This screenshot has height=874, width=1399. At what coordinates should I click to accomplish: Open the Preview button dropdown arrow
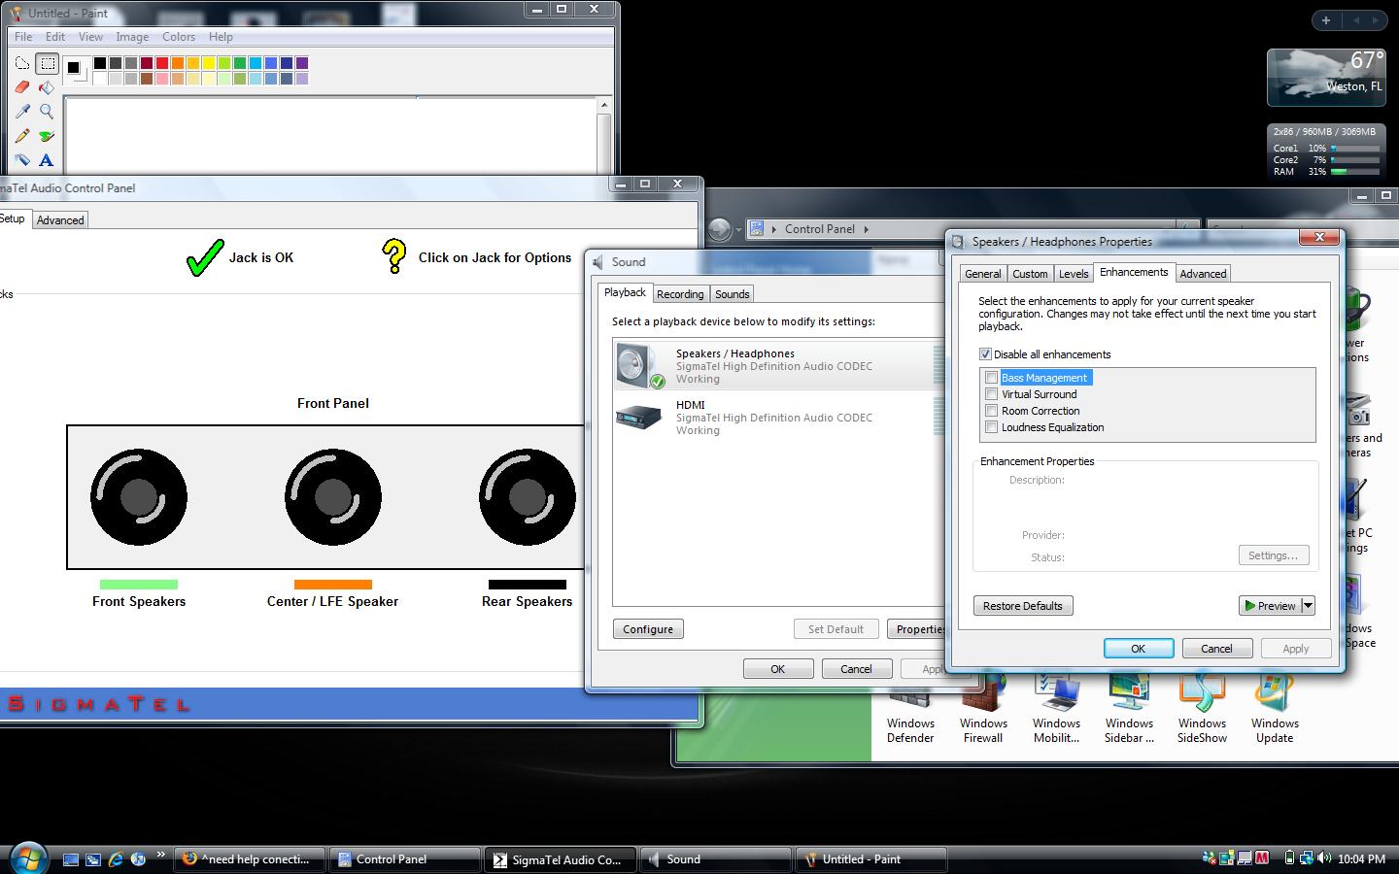point(1308,606)
